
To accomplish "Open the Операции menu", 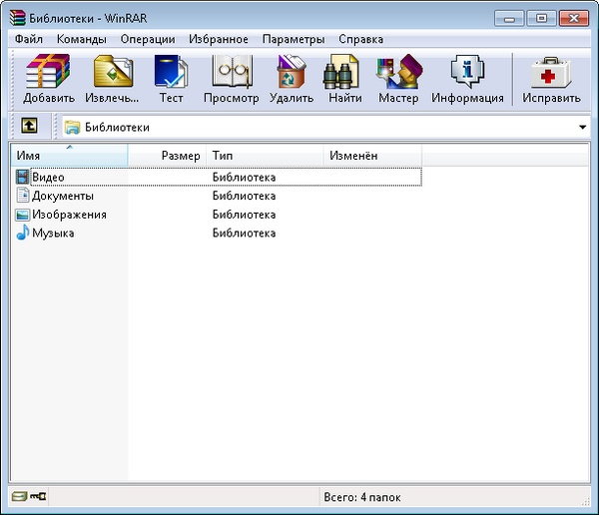I will 148,39.
